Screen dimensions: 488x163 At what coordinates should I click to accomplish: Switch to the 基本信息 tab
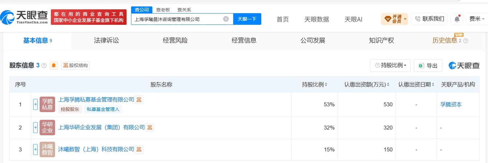37,41
